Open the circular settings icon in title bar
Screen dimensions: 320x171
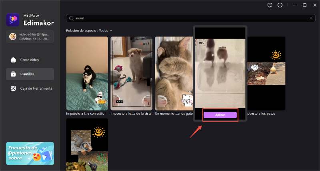click(280, 5)
